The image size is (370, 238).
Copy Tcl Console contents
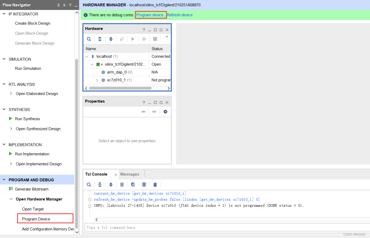click(x=133, y=185)
